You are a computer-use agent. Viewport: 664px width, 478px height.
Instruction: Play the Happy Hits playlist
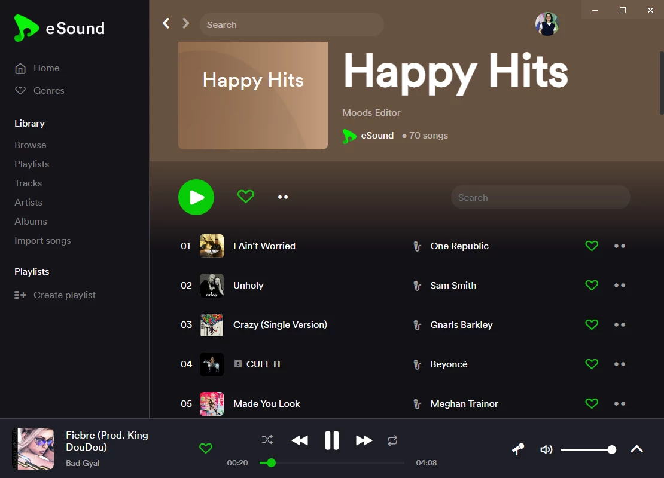pyautogui.click(x=196, y=197)
